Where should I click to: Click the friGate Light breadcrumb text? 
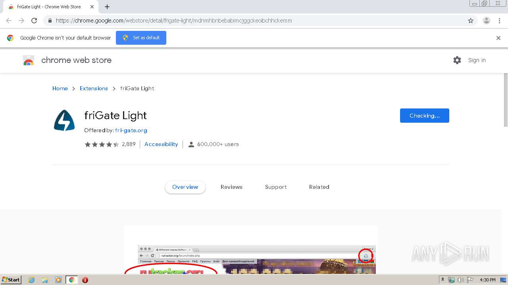pyautogui.click(x=137, y=88)
